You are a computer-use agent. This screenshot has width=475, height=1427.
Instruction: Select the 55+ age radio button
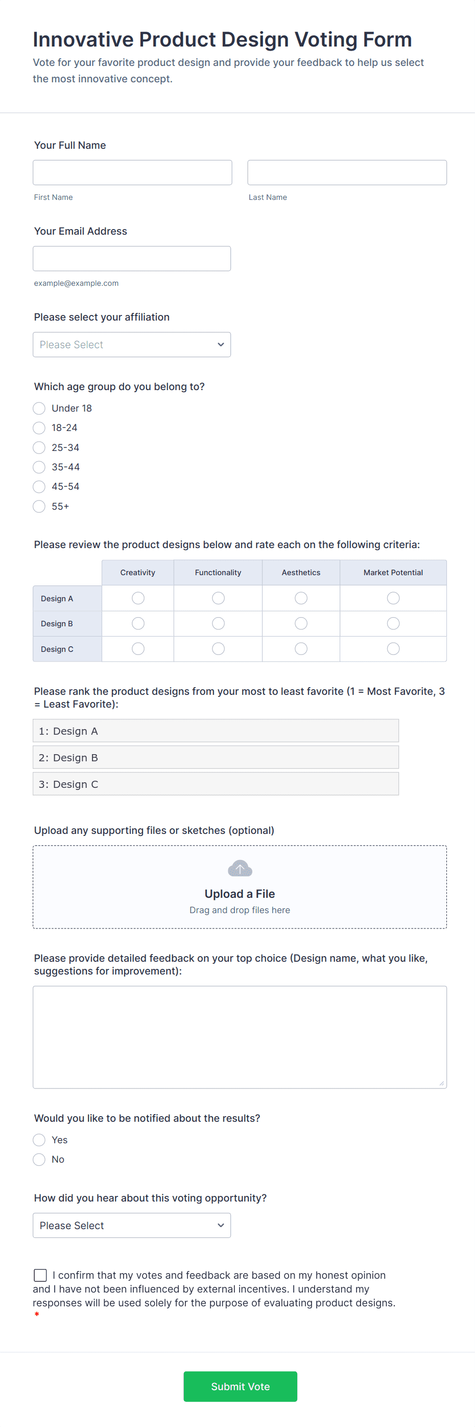pos(39,506)
